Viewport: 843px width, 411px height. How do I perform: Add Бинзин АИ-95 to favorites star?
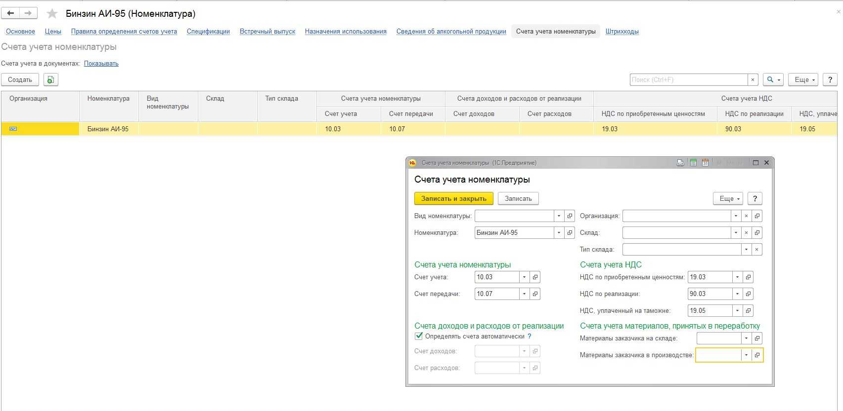point(52,14)
